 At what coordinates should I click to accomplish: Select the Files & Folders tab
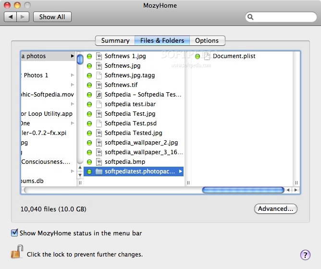(x=162, y=40)
